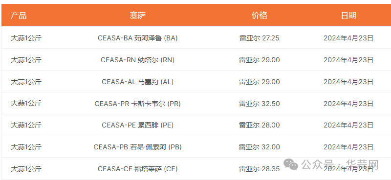This screenshot has width=391, height=180.
Task: Click the date in the first row
Action: point(348,38)
